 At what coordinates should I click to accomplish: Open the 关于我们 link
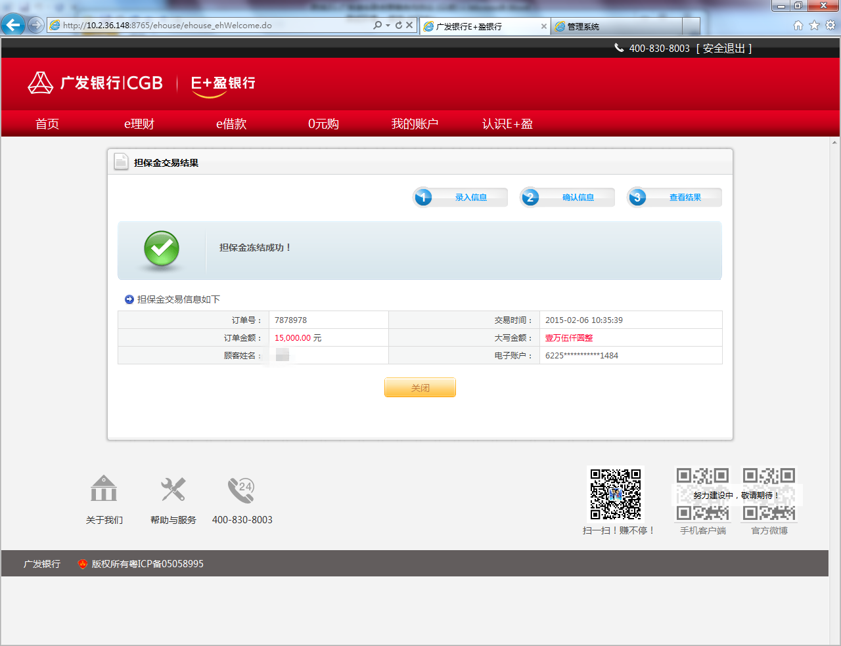(x=104, y=520)
